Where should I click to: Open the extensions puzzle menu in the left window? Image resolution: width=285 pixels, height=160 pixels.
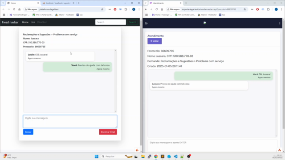[126, 9]
